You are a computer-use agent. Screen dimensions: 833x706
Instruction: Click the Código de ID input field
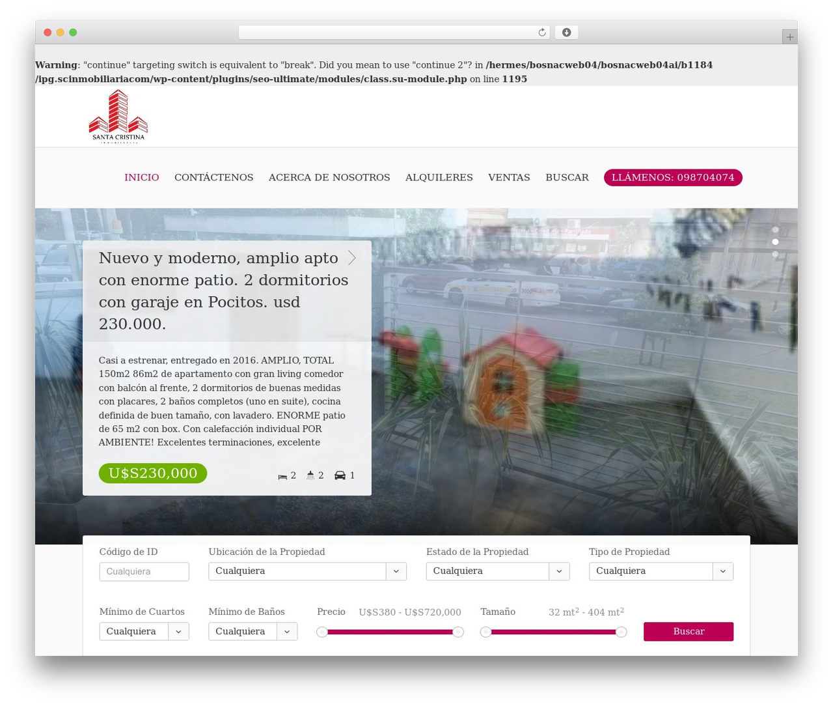(144, 571)
